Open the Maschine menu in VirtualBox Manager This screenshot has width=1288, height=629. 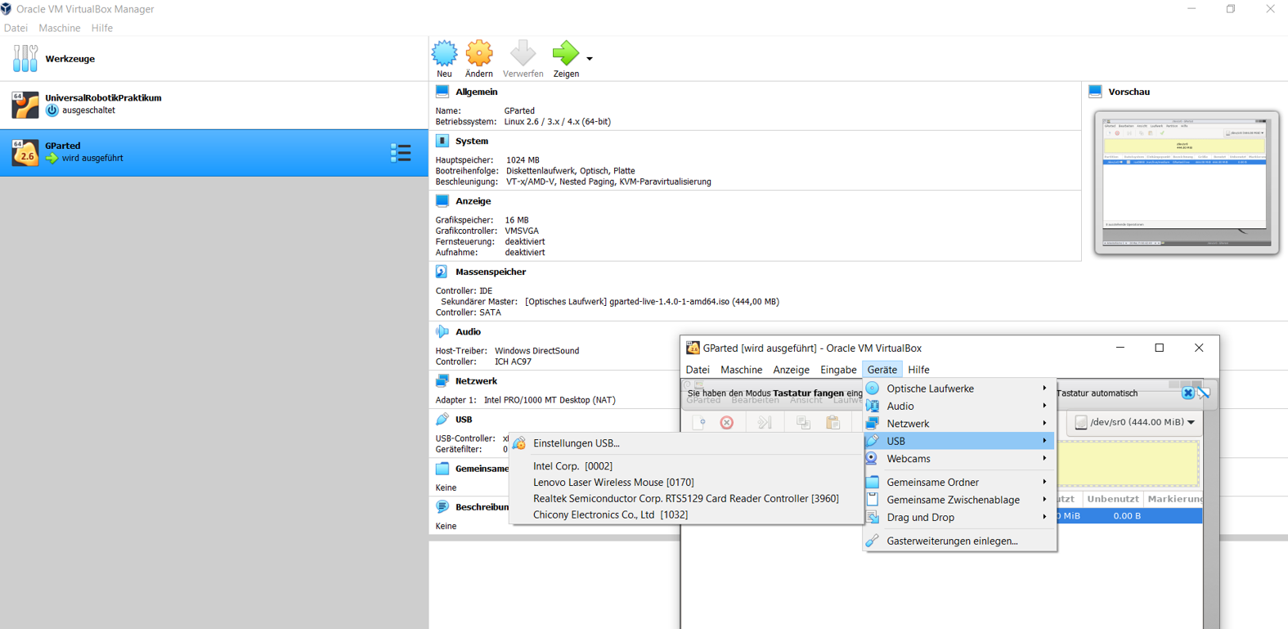coord(60,28)
